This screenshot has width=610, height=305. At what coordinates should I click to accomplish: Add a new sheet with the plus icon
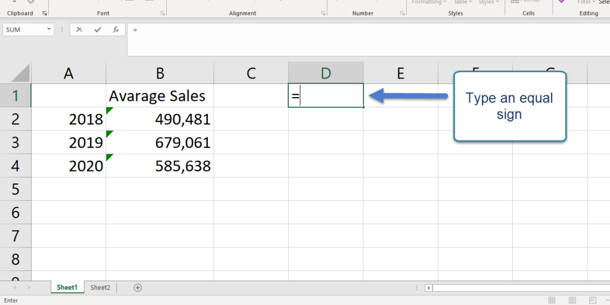(138, 288)
